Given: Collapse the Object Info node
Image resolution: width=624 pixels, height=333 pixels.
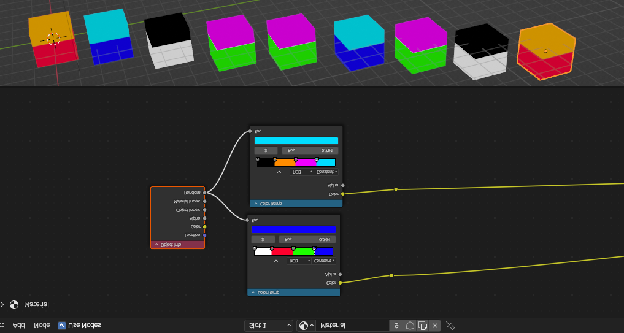Looking at the screenshot, I should tap(156, 245).
